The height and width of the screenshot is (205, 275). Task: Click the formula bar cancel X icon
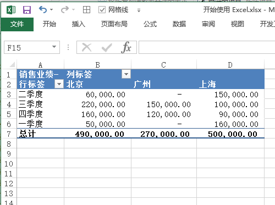87,47
